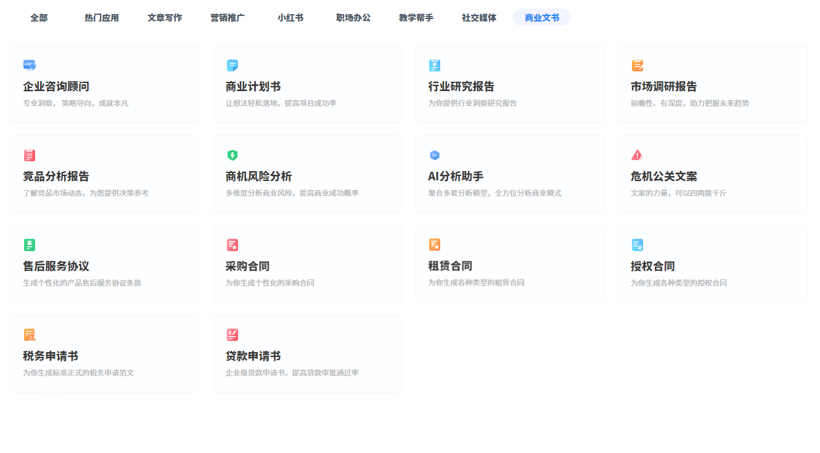Switch to the 热门应用 tab
The width and height of the screenshot is (820, 453).
point(102,18)
